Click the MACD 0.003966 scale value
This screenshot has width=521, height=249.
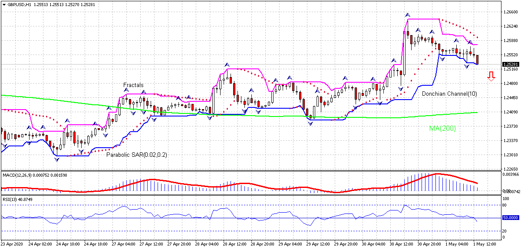(511, 175)
